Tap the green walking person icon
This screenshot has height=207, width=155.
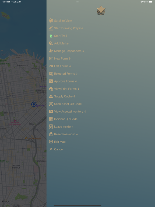coord(51,36)
